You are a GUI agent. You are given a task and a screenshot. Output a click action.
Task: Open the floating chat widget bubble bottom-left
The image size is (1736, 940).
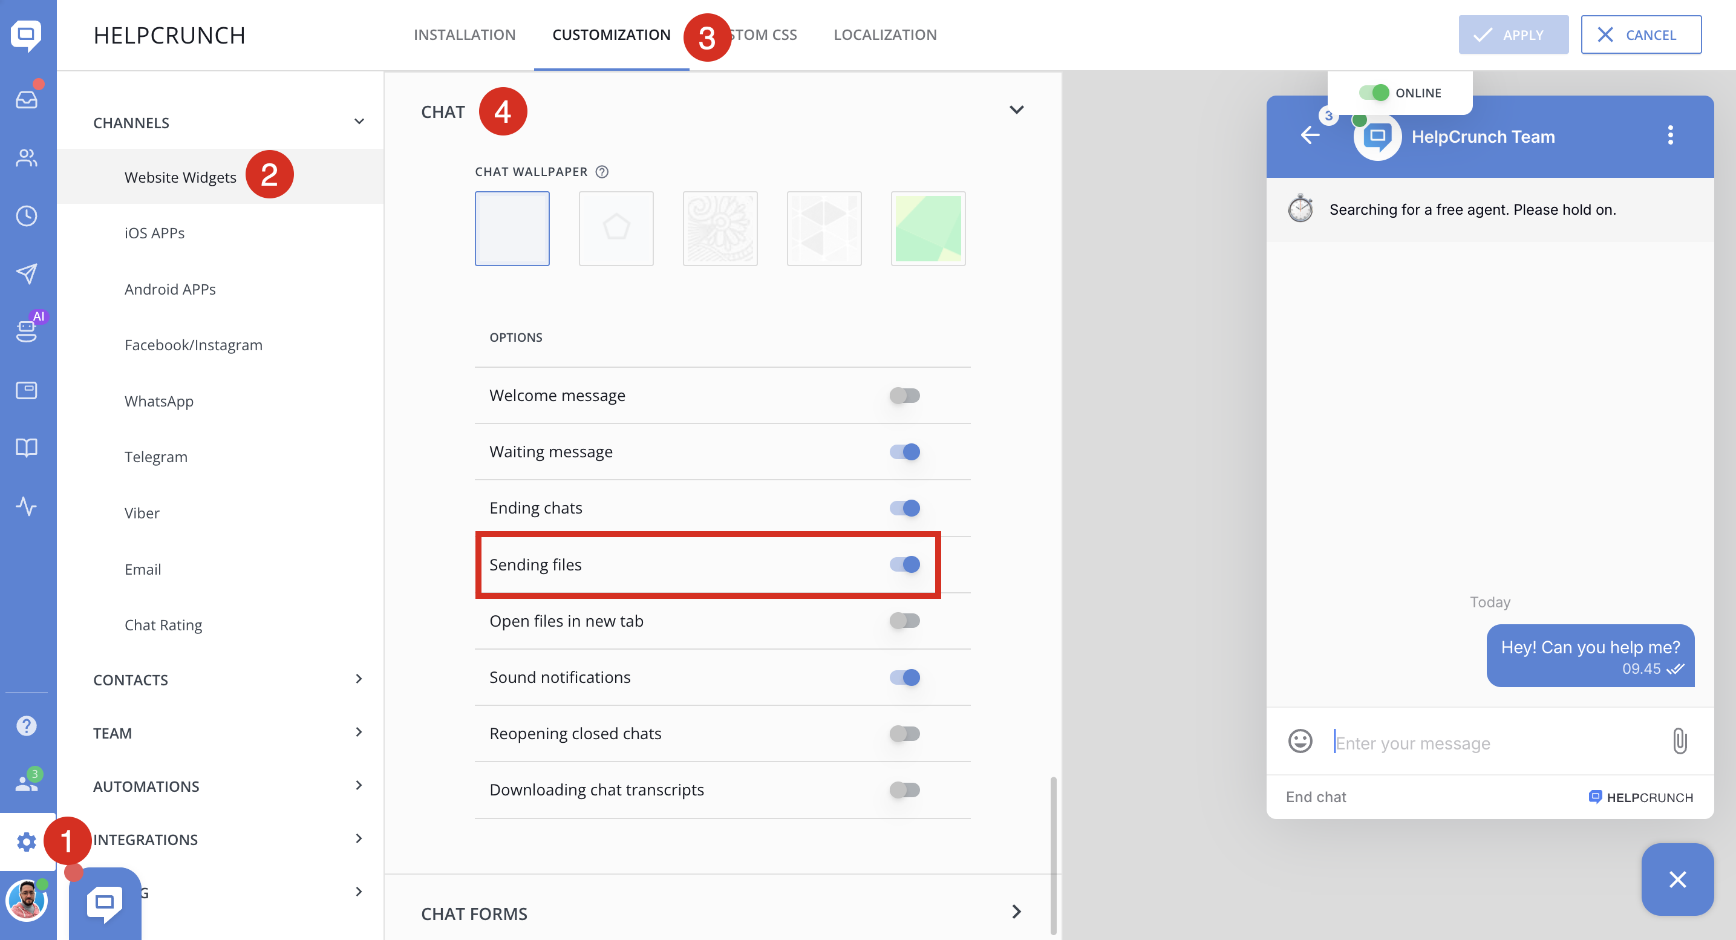coord(105,904)
